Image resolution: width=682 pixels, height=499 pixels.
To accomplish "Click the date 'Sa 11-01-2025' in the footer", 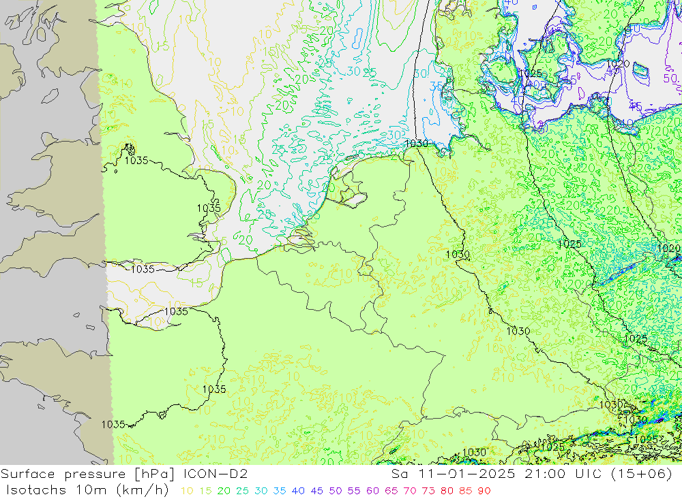I will pyautogui.click(x=453, y=474).
